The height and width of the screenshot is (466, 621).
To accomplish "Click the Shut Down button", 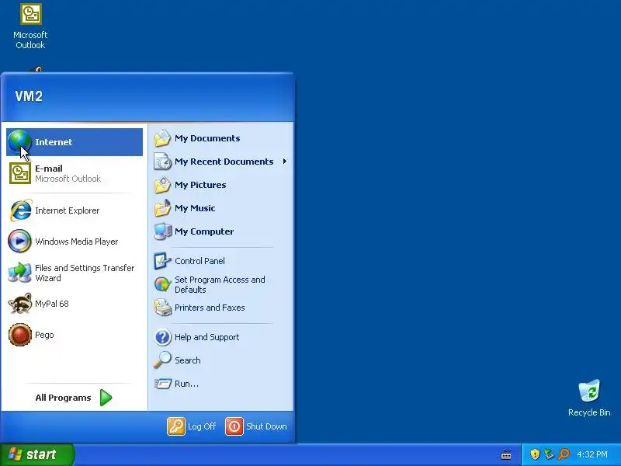I will point(256,426).
